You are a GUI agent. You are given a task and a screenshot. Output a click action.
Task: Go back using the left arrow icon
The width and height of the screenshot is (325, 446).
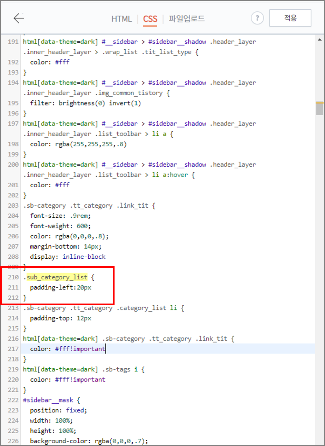click(x=19, y=18)
